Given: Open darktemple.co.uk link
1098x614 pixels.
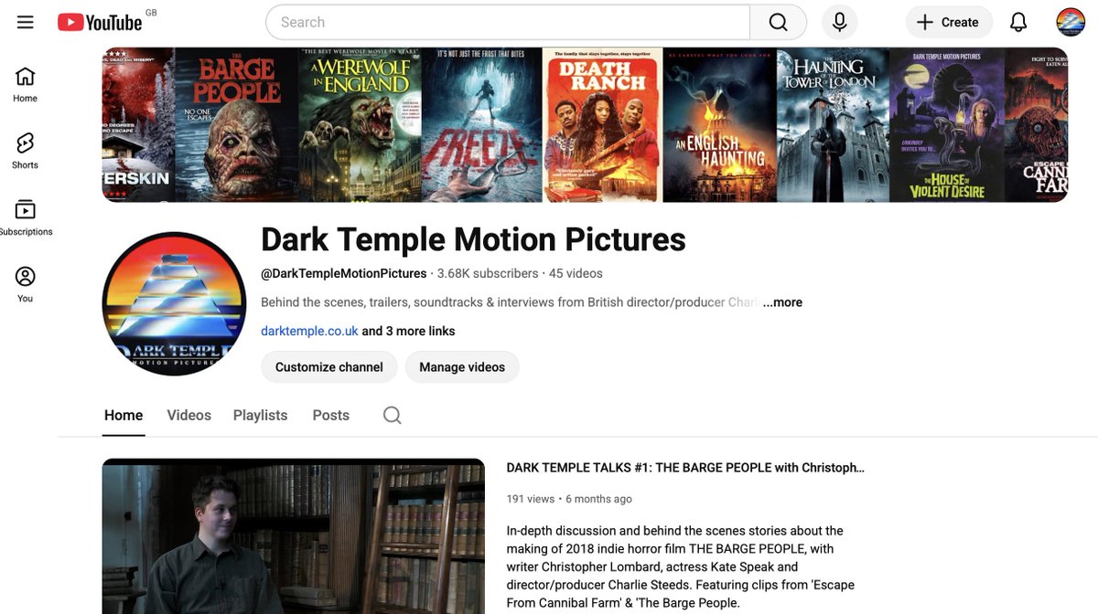Looking at the screenshot, I should [x=309, y=331].
